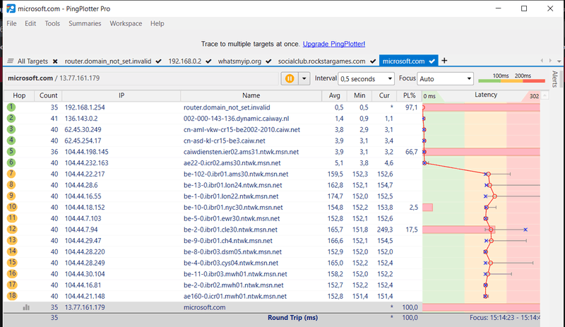Select the hop 9 orange circle icon
Viewport: 565px width, 327px height.
[x=11, y=196]
